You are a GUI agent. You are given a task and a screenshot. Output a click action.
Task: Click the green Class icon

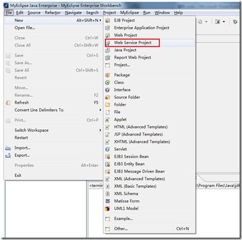(107, 82)
